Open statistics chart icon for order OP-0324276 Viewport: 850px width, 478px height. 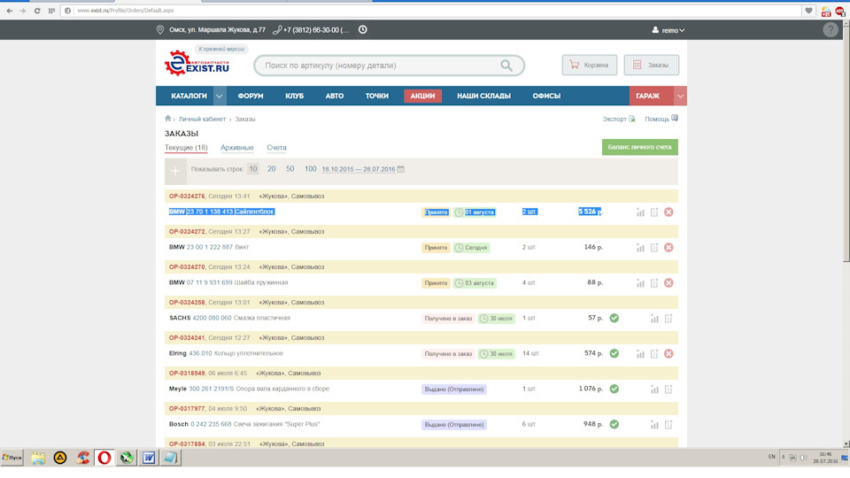(640, 212)
